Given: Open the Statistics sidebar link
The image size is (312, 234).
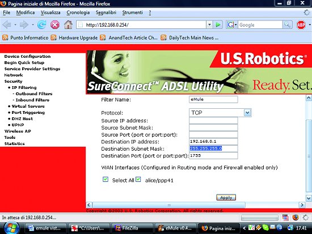Looking at the screenshot, I should tap(14, 143).
